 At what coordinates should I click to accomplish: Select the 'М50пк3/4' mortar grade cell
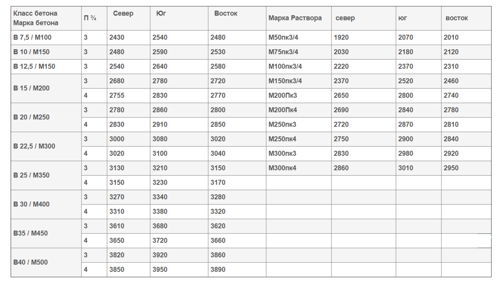299,37
